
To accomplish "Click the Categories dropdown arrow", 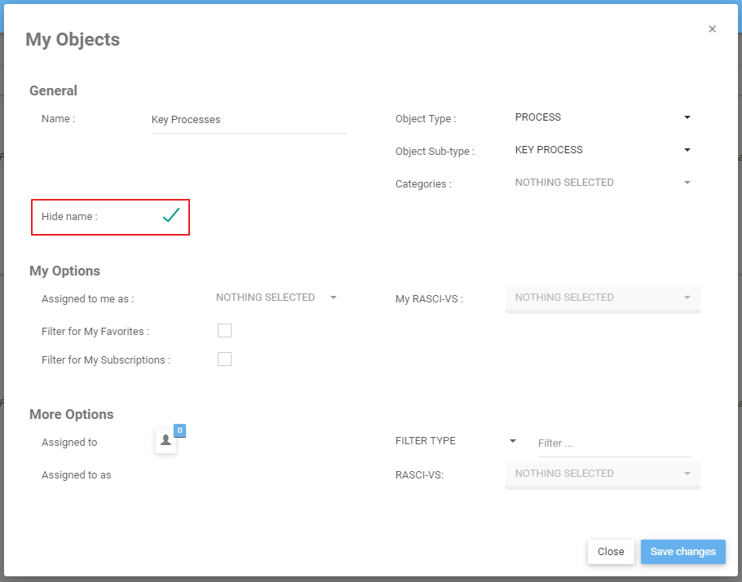I will pyautogui.click(x=687, y=183).
